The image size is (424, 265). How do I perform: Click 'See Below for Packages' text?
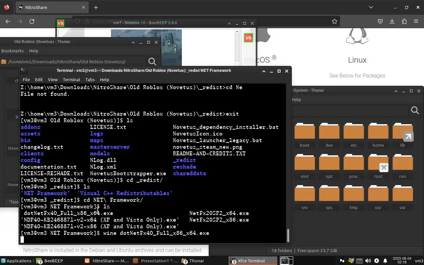[x=357, y=76]
